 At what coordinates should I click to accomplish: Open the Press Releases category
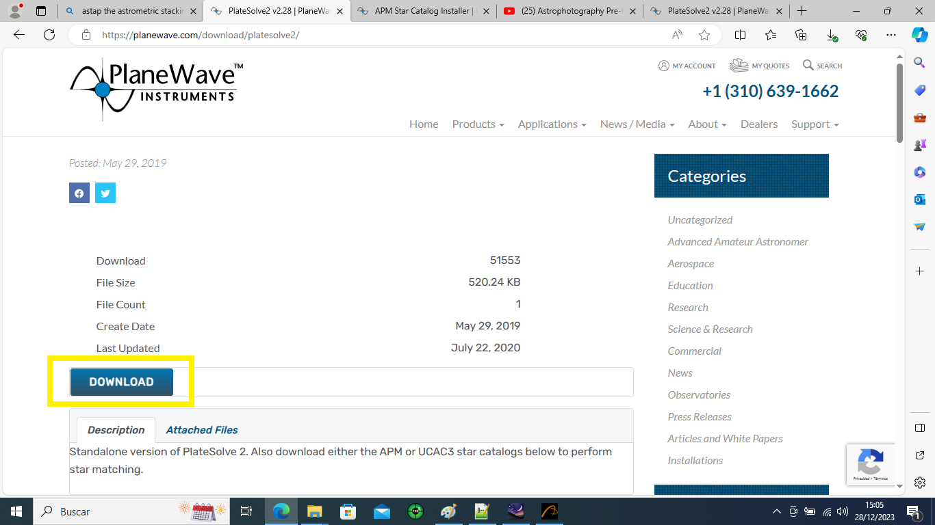pos(700,416)
